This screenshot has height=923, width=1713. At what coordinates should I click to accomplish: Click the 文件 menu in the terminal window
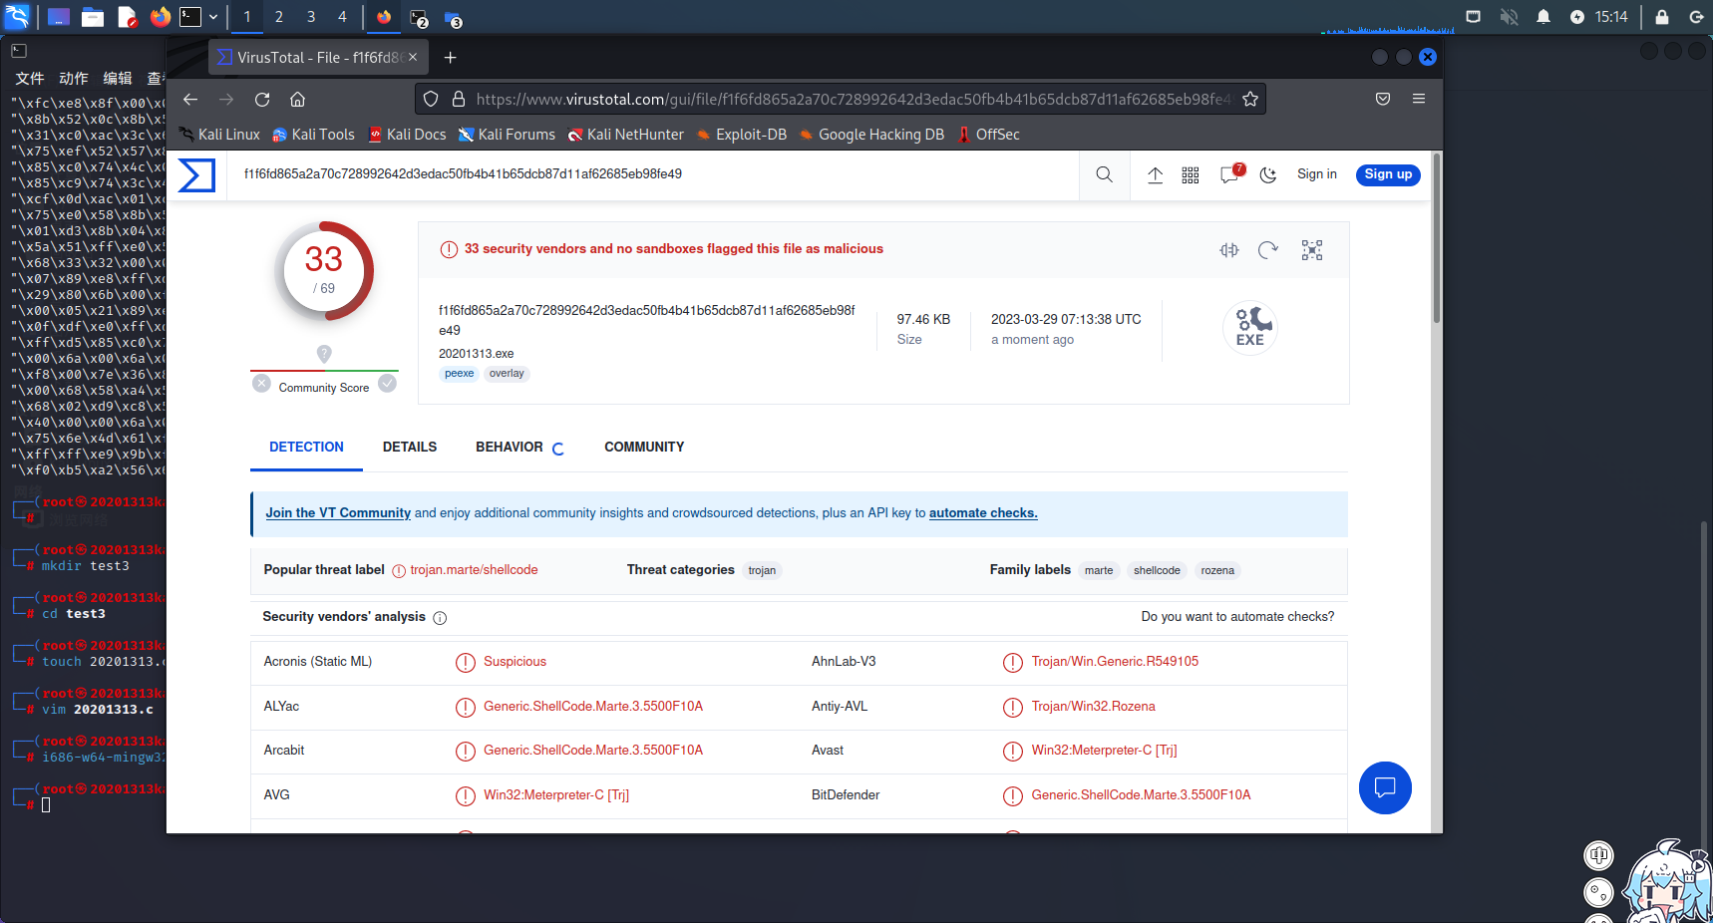coord(30,79)
